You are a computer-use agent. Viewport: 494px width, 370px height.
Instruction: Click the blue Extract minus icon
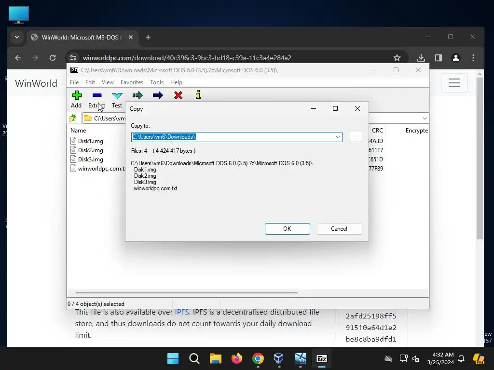coord(97,95)
